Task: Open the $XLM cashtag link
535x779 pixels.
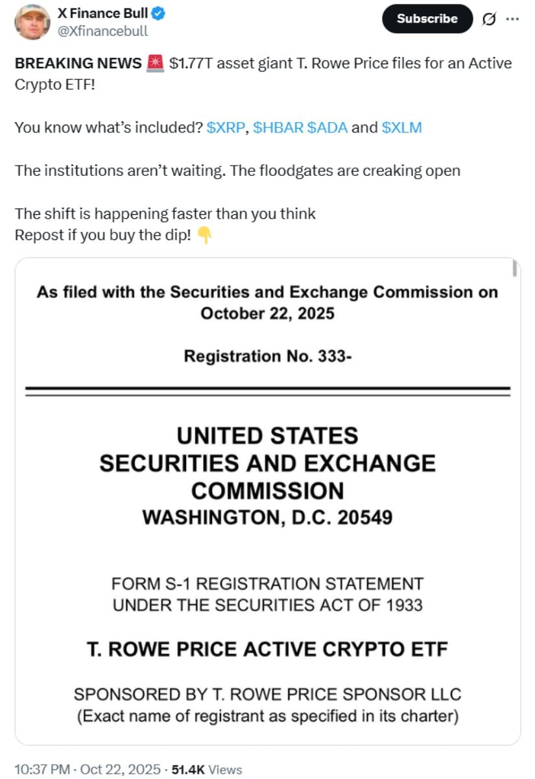Action: click(x=402, y=128)
